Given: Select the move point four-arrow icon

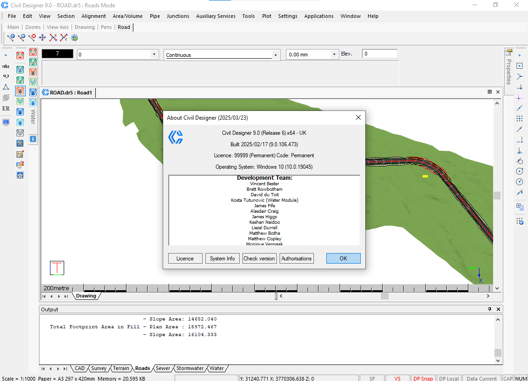Looking at the screenshot, I should [x=43, y=38].
